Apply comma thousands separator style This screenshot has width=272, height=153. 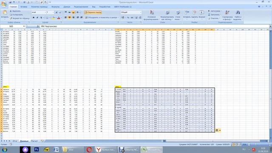[x=132, y=17]
